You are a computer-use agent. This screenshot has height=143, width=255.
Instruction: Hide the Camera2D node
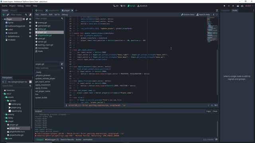click(x=30, y=33)
